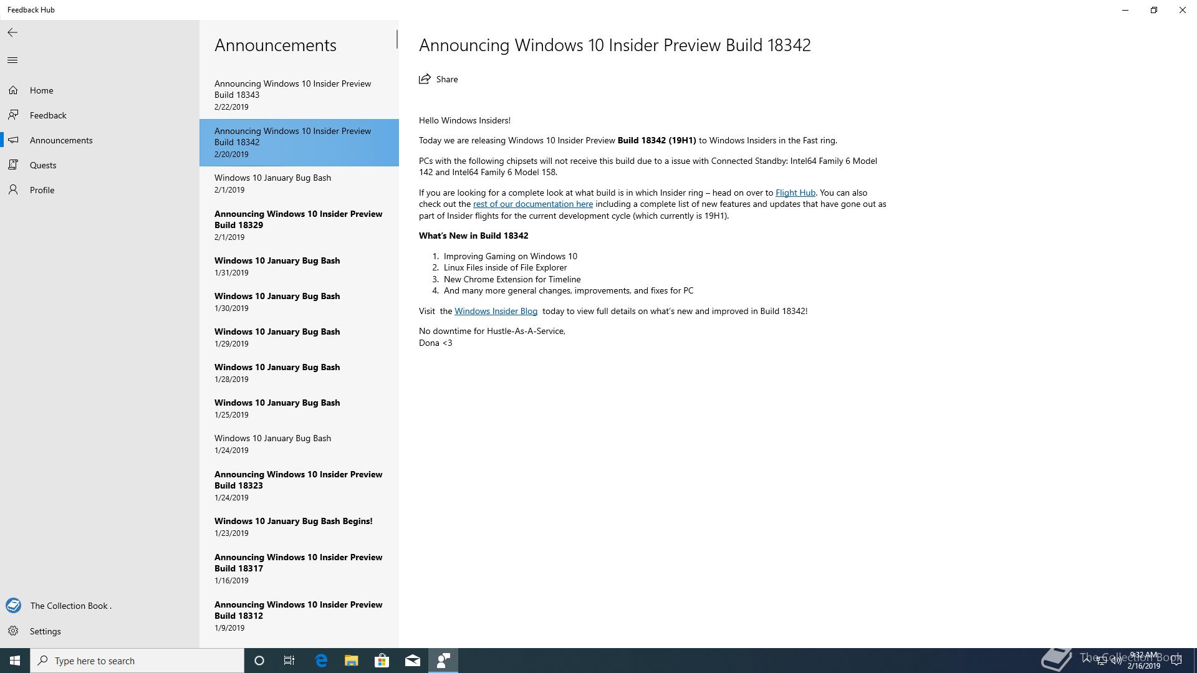Open Build 18342 announcement in list
This screenshot has width=1197, height=673.
click(299, 142)
